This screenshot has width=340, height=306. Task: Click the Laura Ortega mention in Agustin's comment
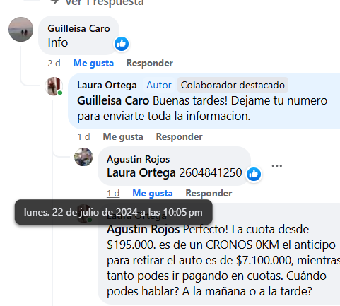tap(141, 172)
